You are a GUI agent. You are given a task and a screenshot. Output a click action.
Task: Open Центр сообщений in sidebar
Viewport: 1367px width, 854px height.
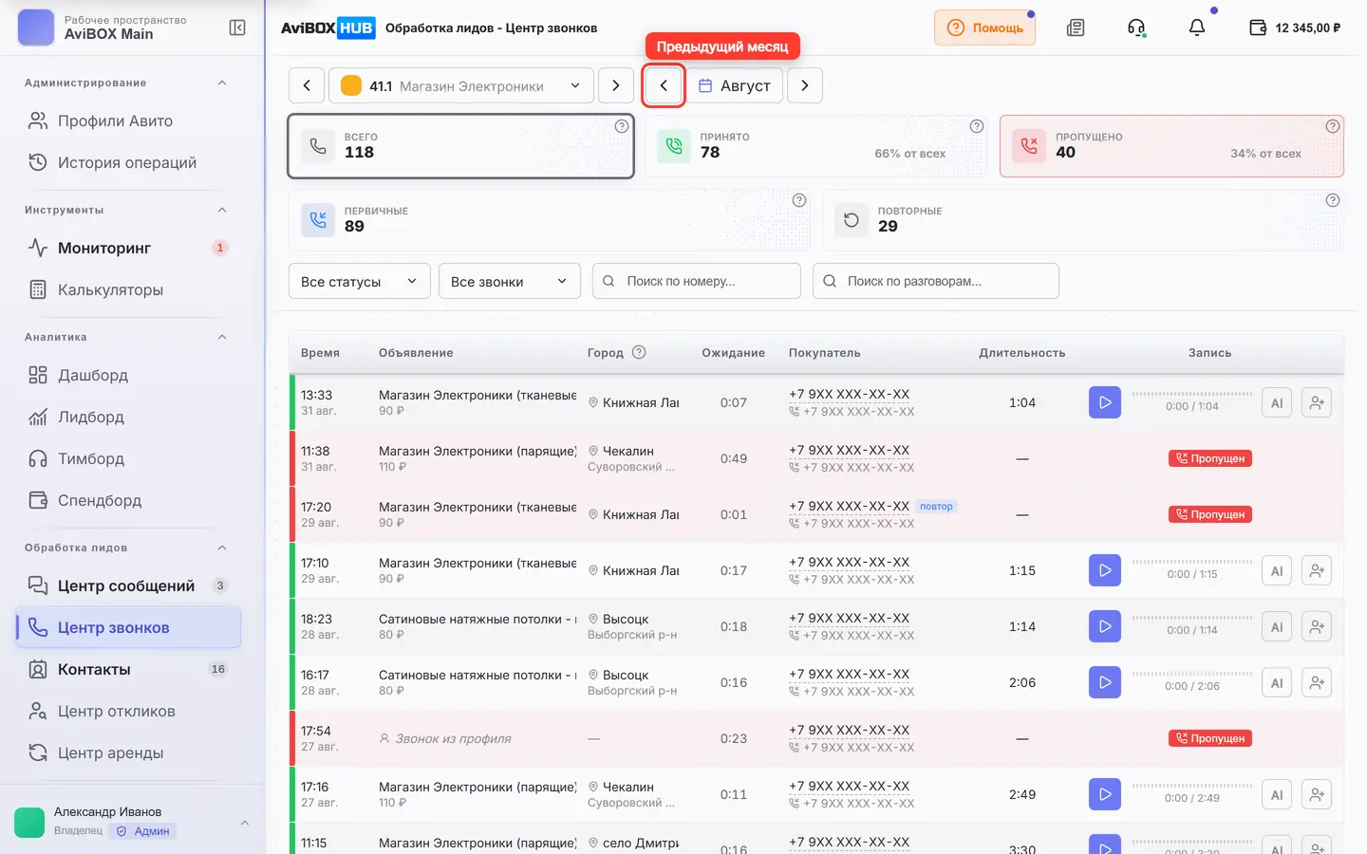pos(127,585)
